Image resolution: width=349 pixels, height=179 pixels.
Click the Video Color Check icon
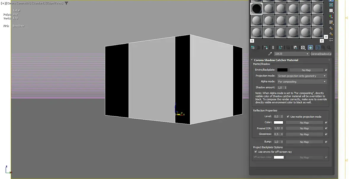click(331, 16)
